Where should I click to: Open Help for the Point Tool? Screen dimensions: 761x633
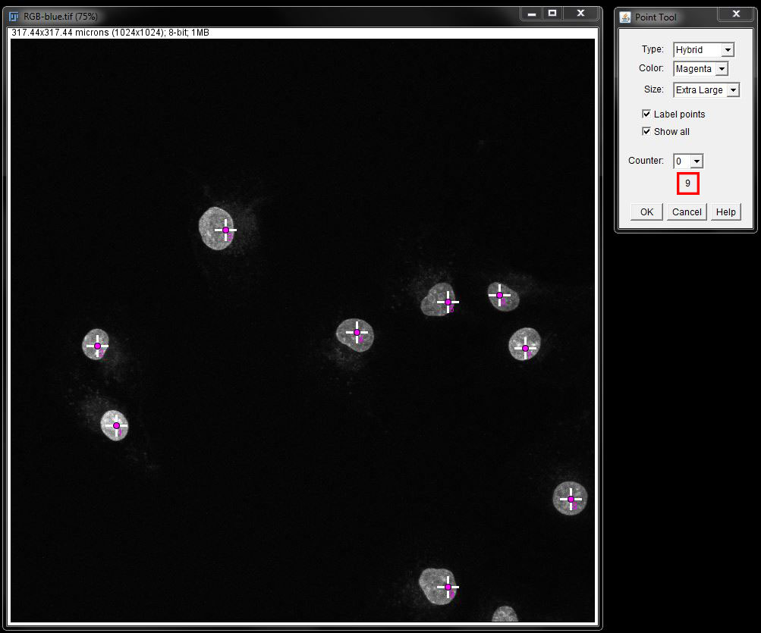coord(725,212)
